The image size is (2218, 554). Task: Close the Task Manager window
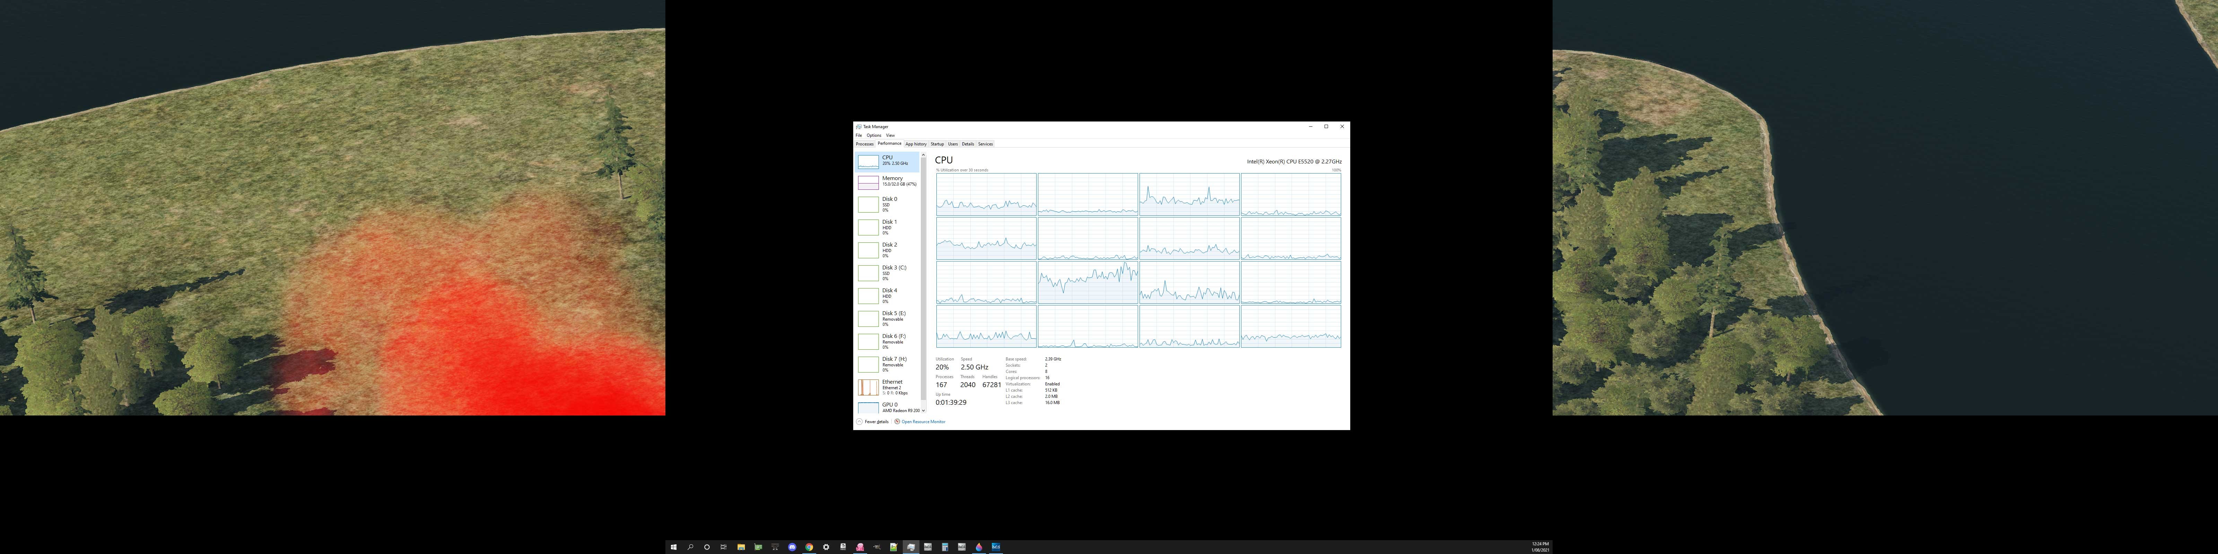pyautogui.click(x=1342, y=126)
